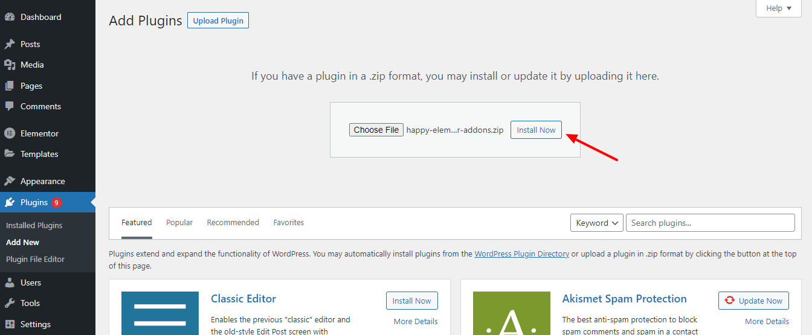Open Media via its sidebar icon

pos(10,65)
